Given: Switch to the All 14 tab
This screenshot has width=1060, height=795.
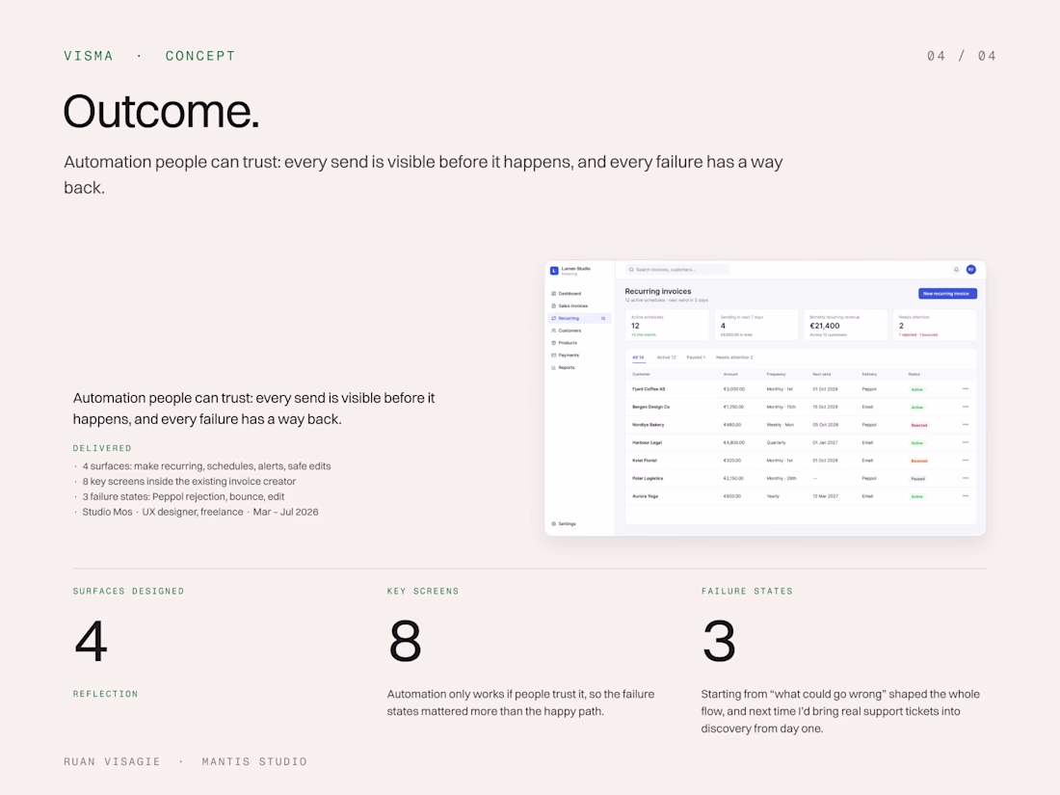Looking at the screenshot, I should click(638, 357).
